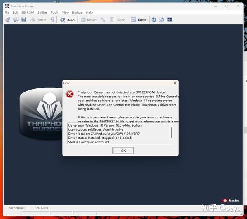Open the View menu

(65, 12)
